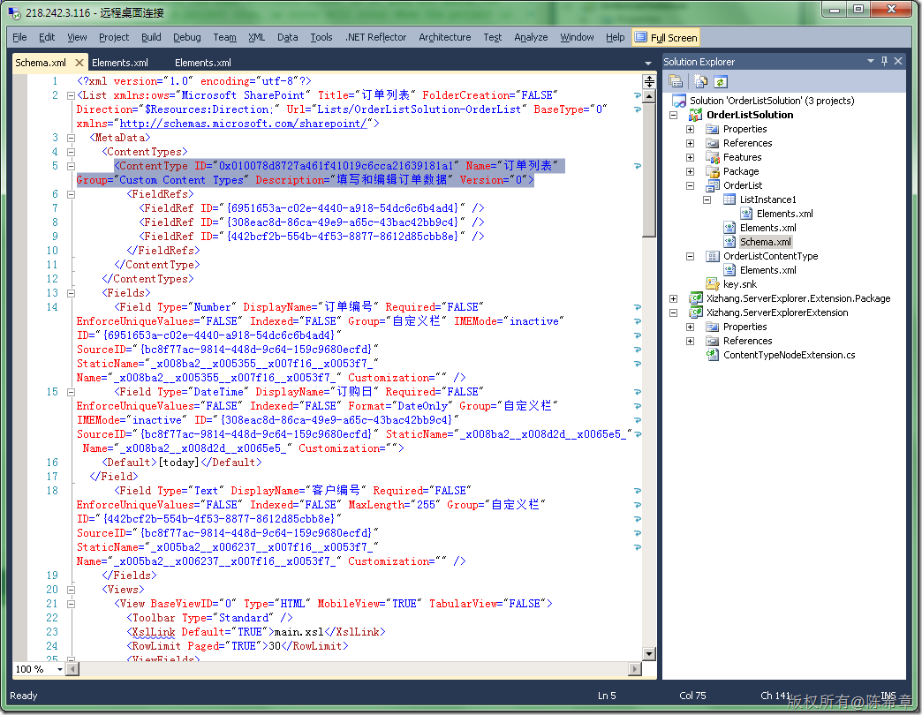This screenshot has width=922, height=715.
Task: Switch to the first Elements.xml editor tab
Action: point(120,63)
